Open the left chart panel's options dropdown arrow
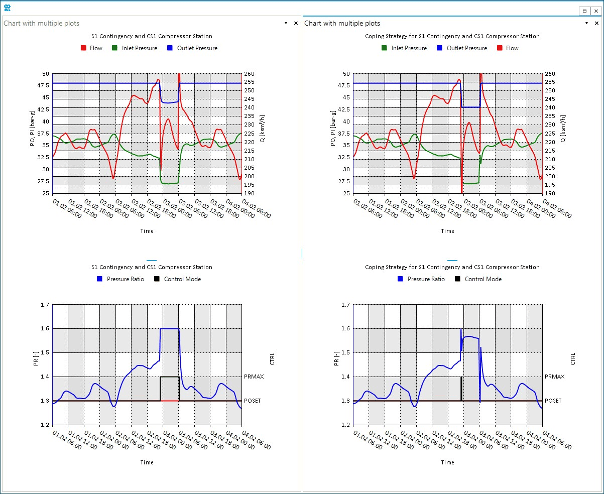This screenshot has height=494, width=604. [286, 23]
